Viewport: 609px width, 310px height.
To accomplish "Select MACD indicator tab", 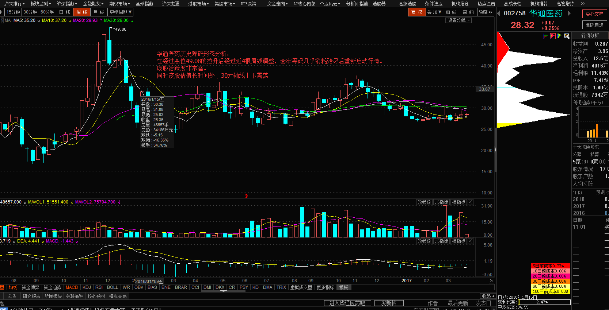I will pos(72,287).
